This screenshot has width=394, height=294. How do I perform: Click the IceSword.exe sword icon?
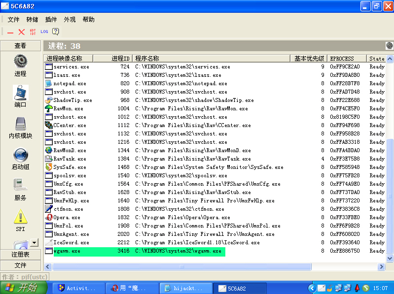click(x=48, y=242)
